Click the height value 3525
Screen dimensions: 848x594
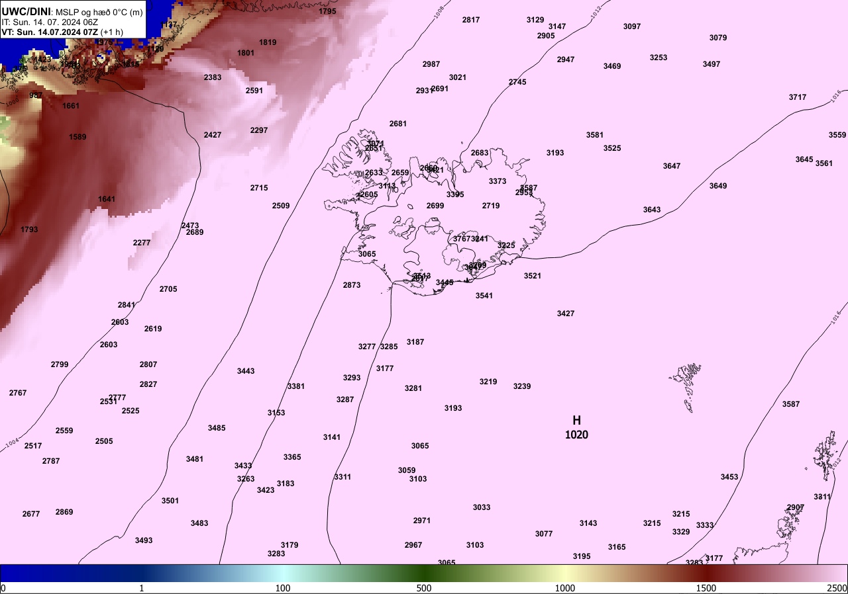612,148
